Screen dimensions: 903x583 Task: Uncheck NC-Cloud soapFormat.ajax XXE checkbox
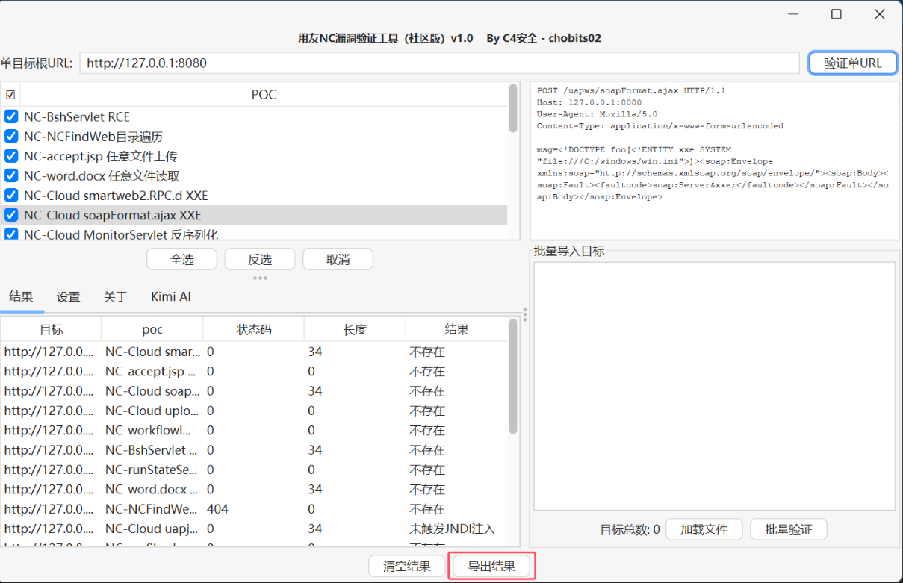(x=11, y=215)
